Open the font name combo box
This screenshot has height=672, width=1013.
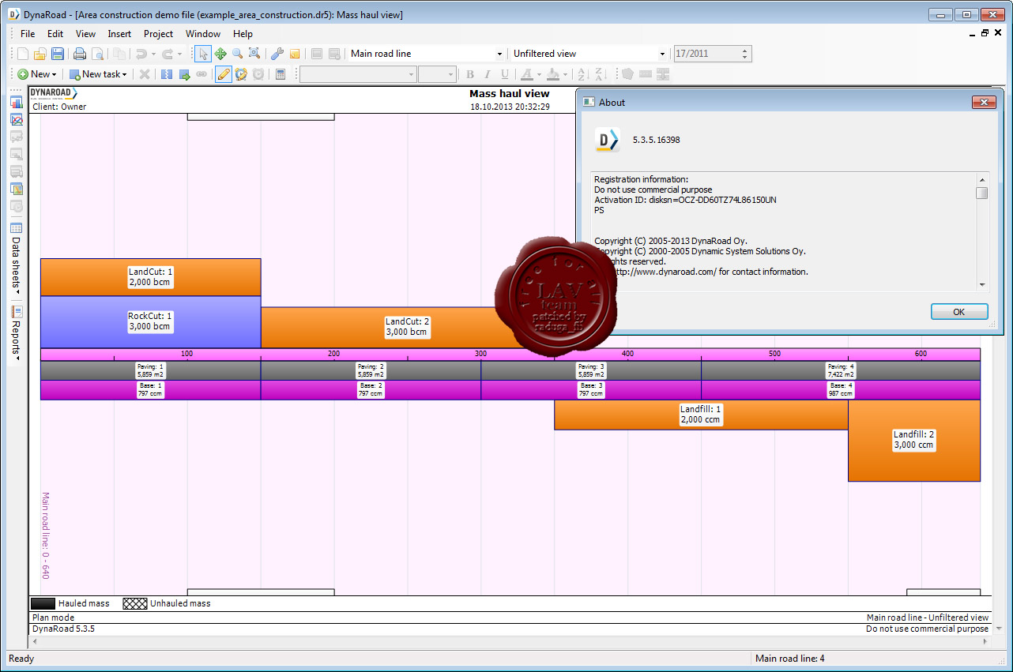pyautogui.click(x=358, y=74)
